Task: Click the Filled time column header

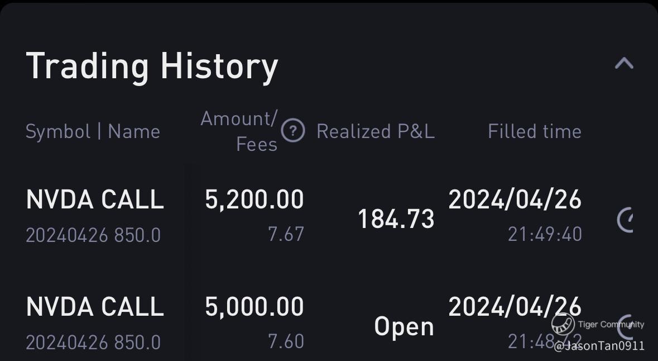Action: coord(534,131)
